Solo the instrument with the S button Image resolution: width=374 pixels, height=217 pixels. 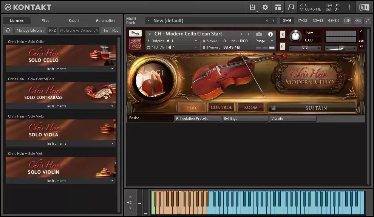283,35
